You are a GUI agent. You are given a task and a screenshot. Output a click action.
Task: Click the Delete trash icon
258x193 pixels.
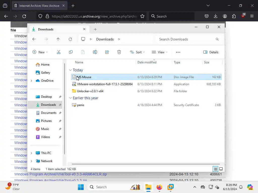tap(119, 52)
